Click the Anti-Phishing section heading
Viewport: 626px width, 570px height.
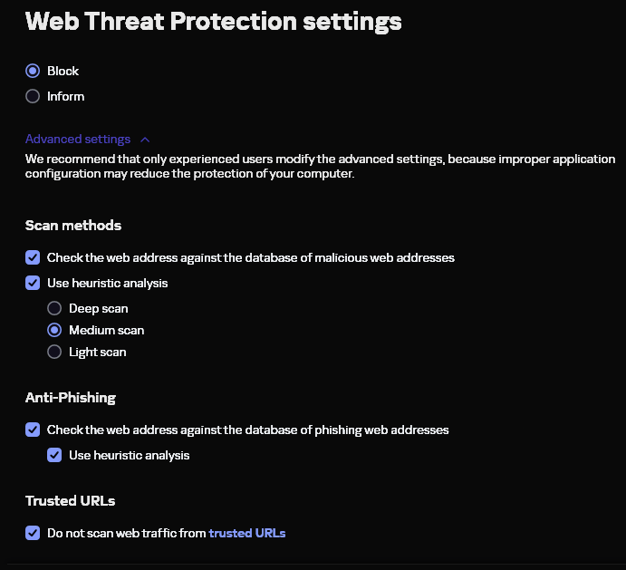point(70,397)
